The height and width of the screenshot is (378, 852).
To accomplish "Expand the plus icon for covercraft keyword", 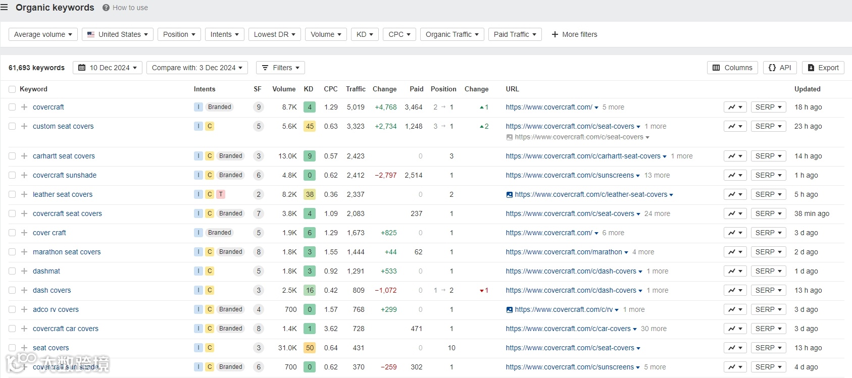I will tap(24, 107).
